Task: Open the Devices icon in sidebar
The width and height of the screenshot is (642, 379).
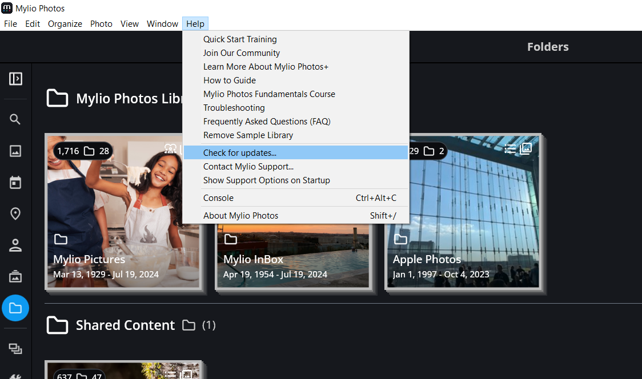Action: [15, 348]
